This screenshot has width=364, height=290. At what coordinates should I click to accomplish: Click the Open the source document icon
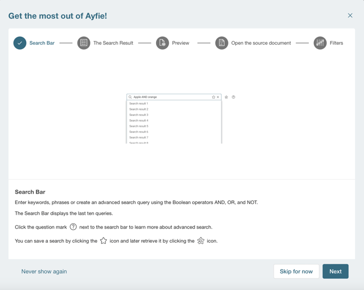(x=222, y=43)
